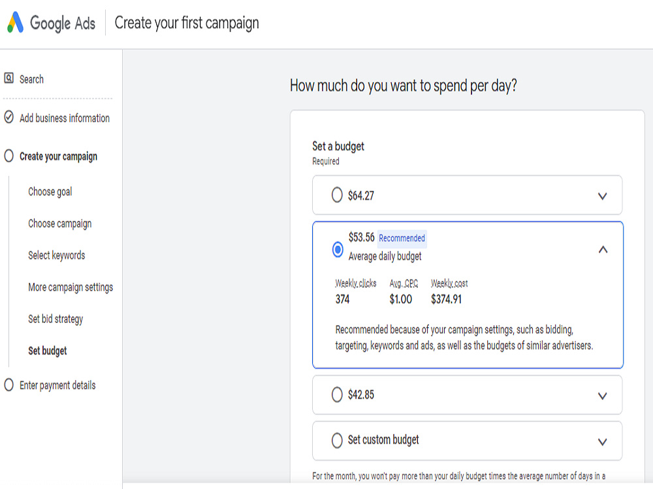Expand the $42.85 budget details chevron
The height and width of the screenshot is (489, 653).
pyautogui.click(x=602, y=396)
